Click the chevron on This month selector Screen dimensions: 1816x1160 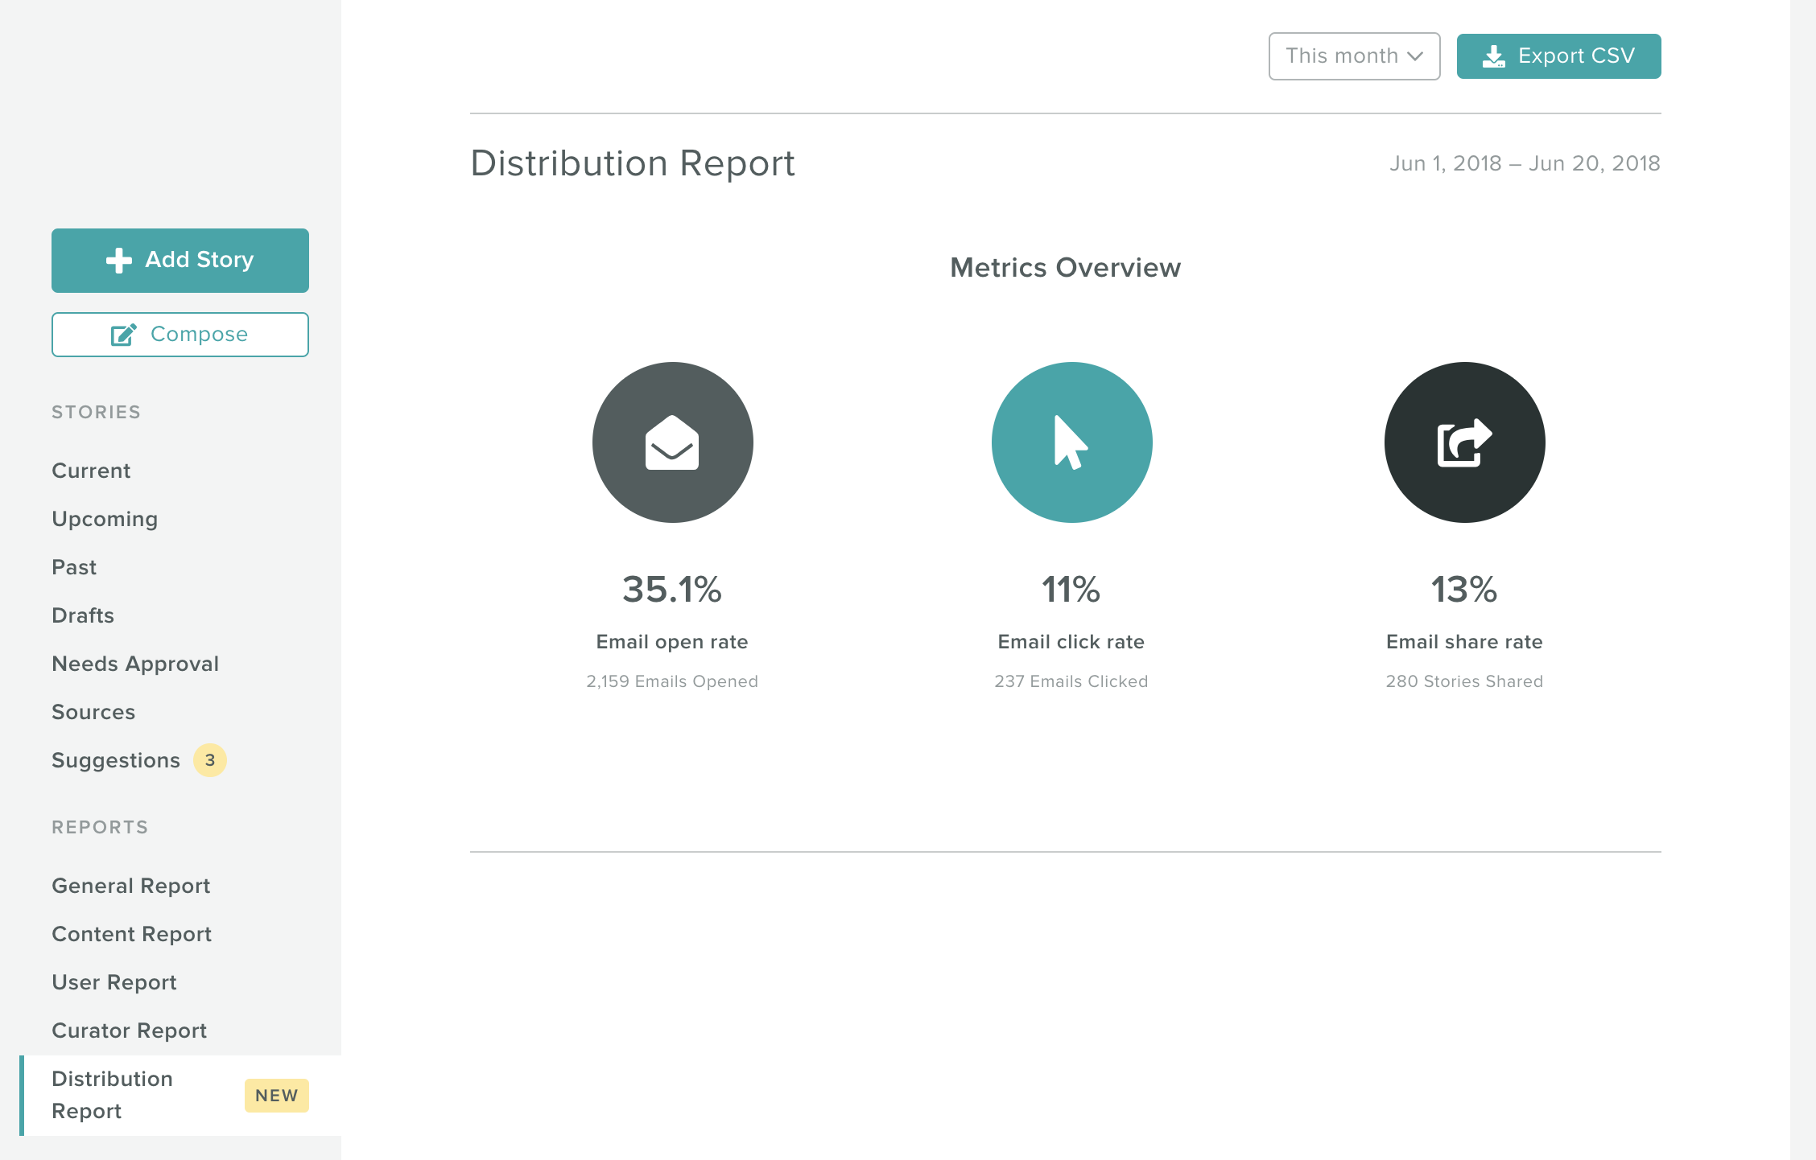pos(1415,56)
